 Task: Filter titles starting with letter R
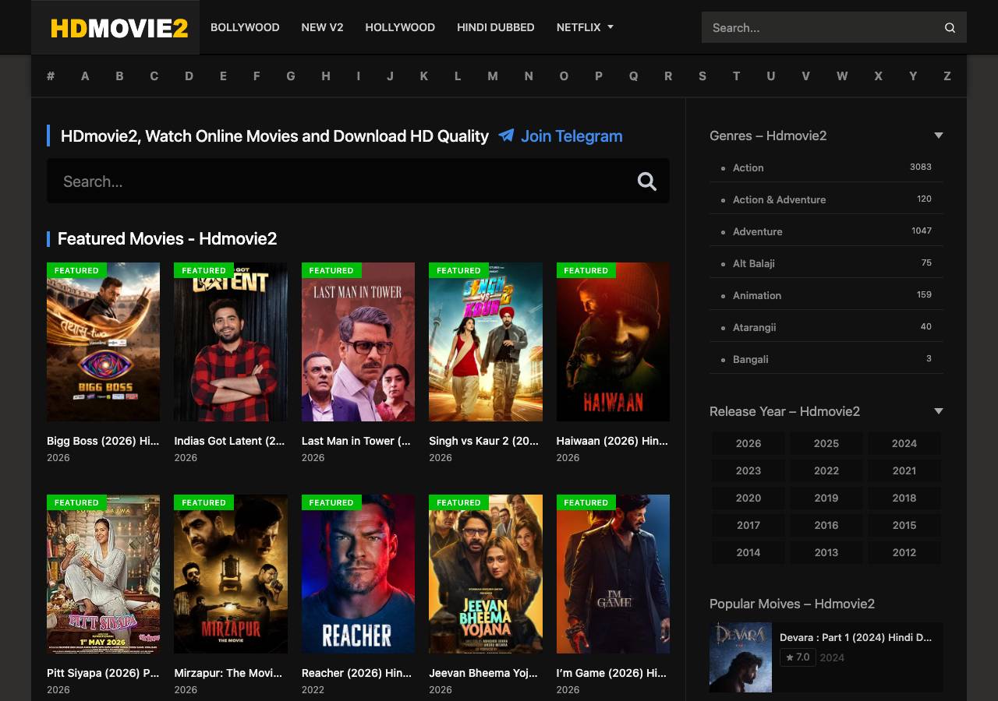click(668, 76)
